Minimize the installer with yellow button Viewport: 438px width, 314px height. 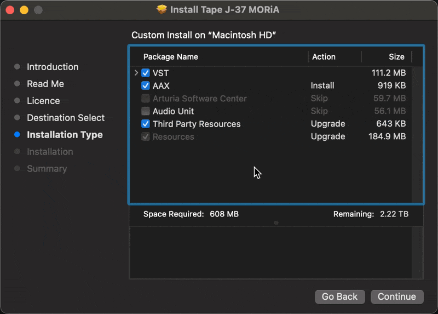pyautogui.click(x=24, y=10)
